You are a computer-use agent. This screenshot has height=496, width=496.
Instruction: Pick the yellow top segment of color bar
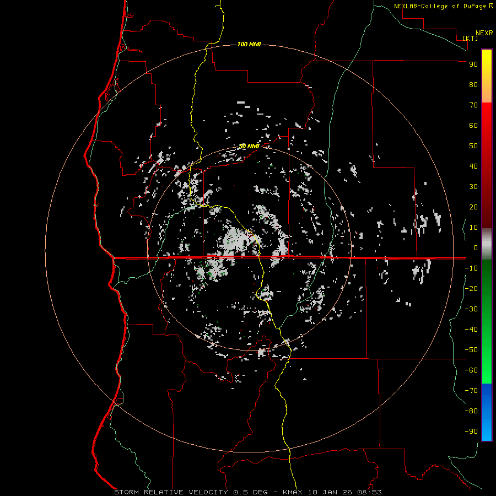(x=487, y=76)
